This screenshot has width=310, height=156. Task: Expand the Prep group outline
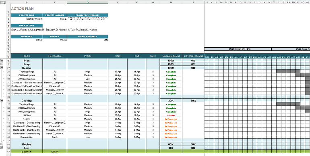[x=2, y=64]
